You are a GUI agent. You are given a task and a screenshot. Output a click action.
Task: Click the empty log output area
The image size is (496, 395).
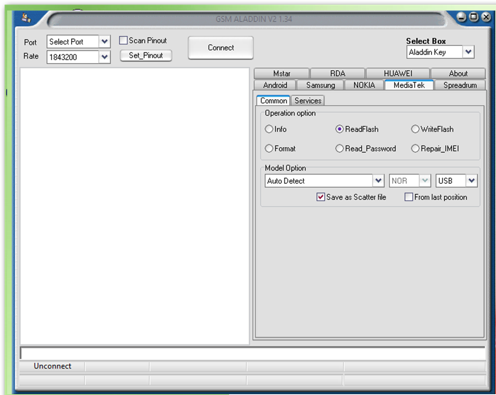135,206
